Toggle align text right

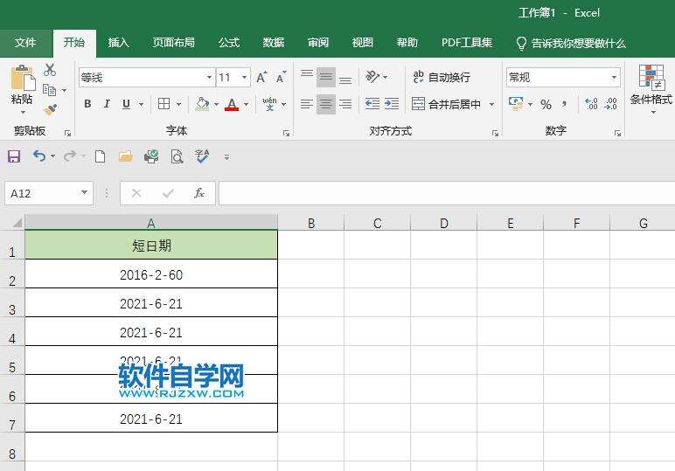345,104
